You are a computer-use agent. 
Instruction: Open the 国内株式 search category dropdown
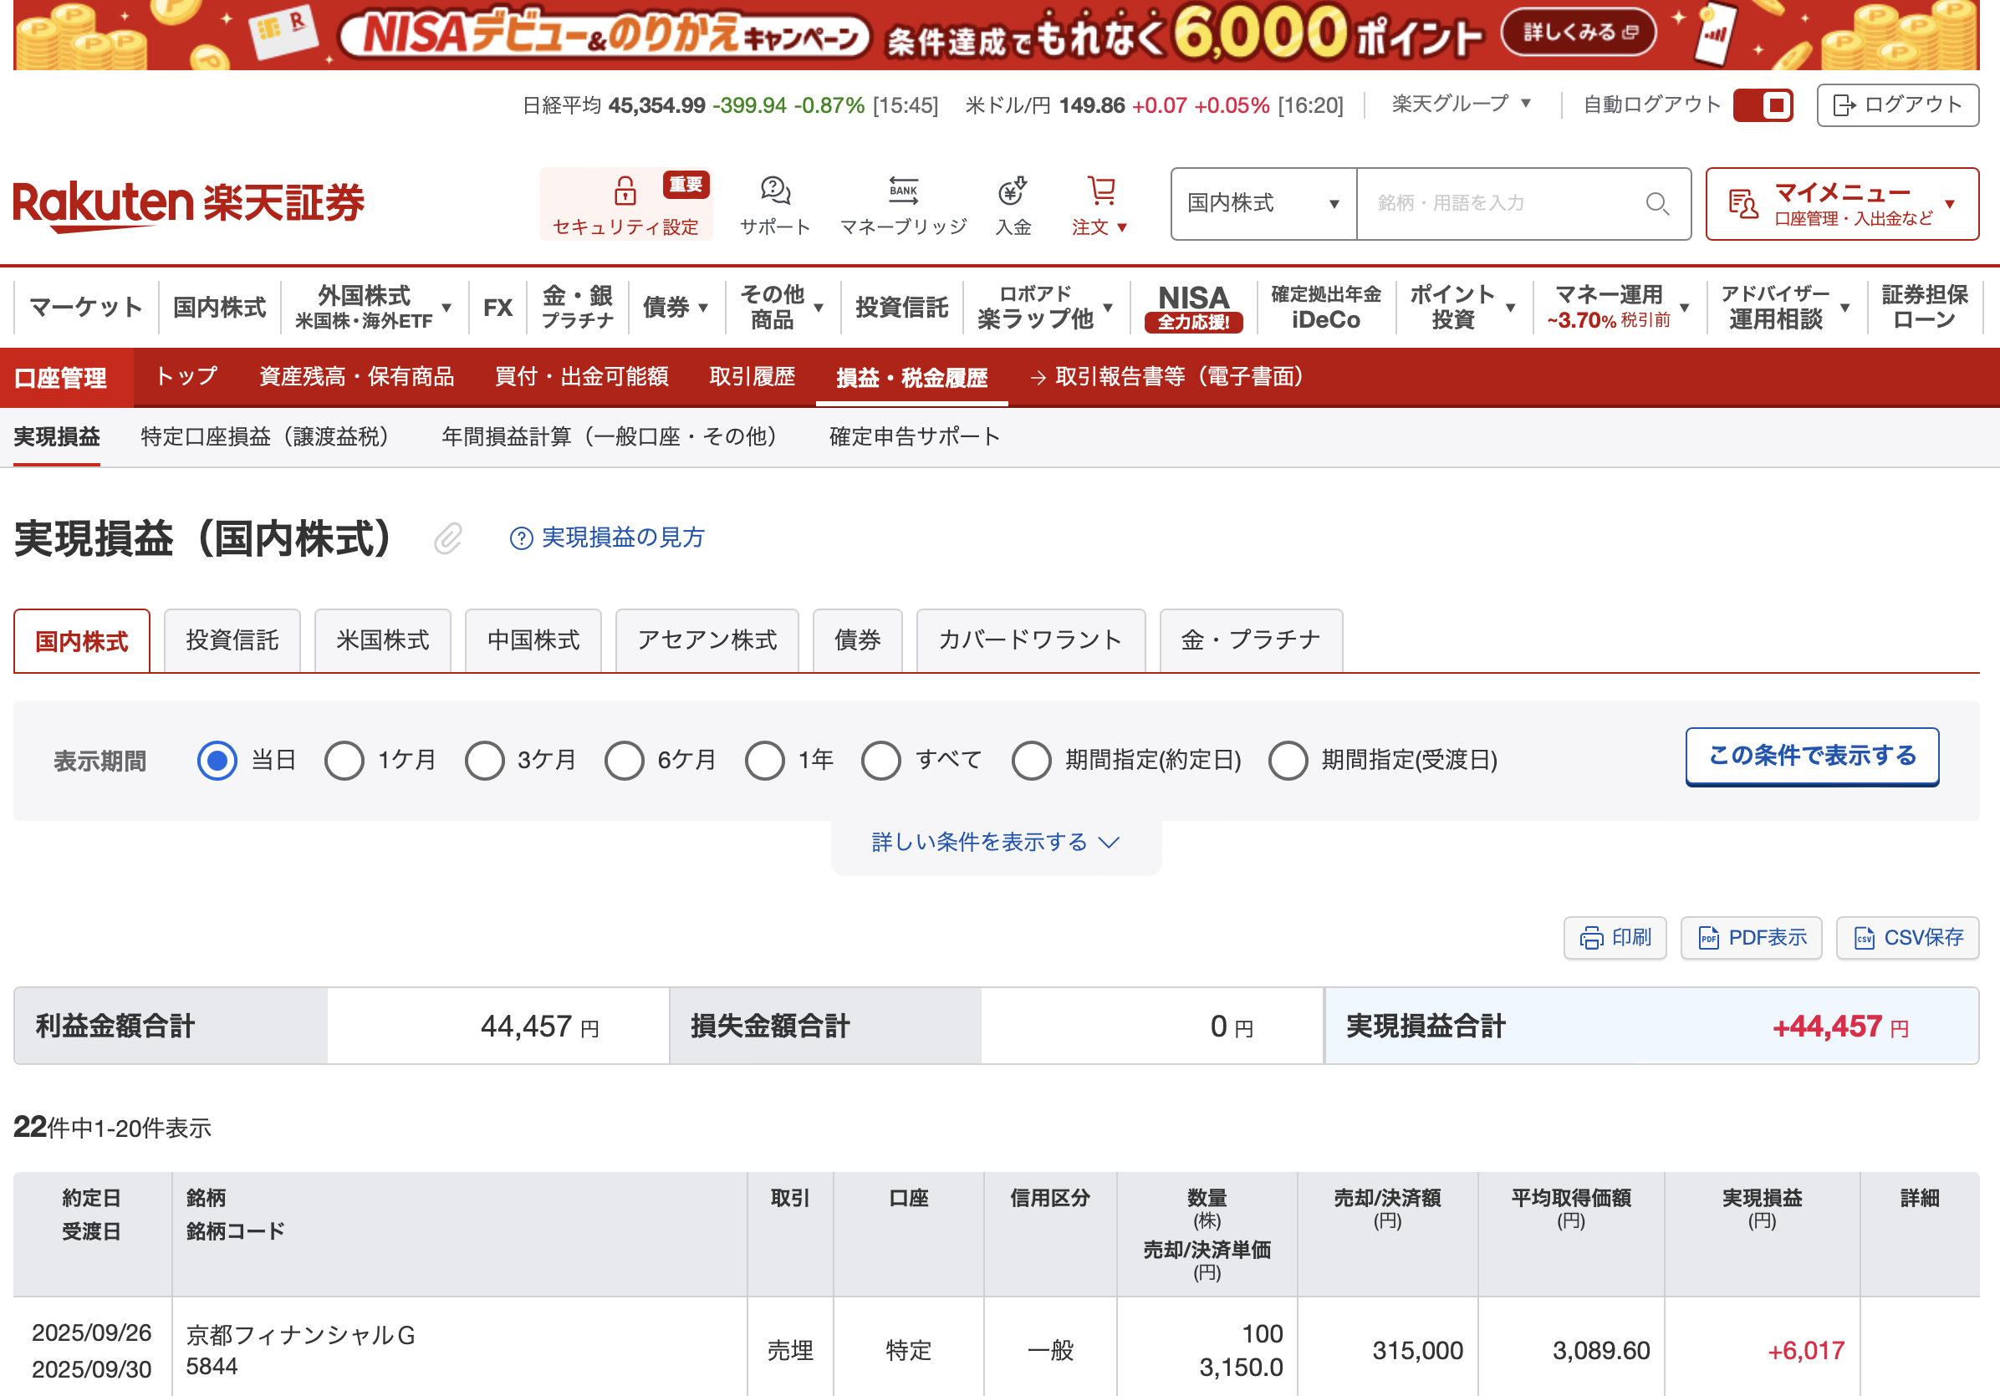(1263, 204)
